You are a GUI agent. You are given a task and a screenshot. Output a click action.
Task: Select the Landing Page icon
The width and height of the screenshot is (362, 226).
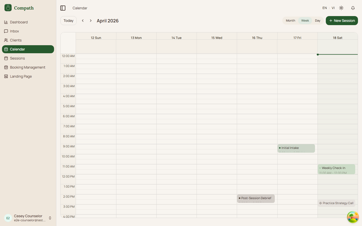point(6,76)
